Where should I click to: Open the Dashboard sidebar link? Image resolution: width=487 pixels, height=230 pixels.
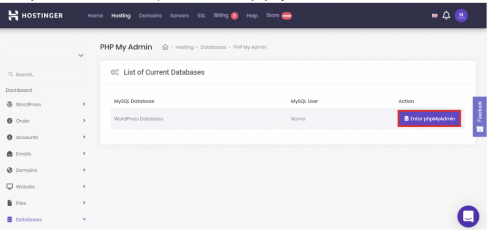point(19,90)
